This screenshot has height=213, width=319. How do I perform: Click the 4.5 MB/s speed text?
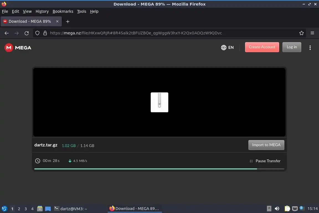click(x=80, y=161)
